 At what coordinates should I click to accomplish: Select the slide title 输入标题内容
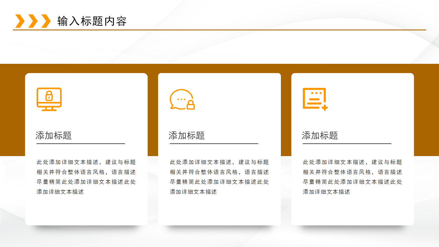[92, 21]
